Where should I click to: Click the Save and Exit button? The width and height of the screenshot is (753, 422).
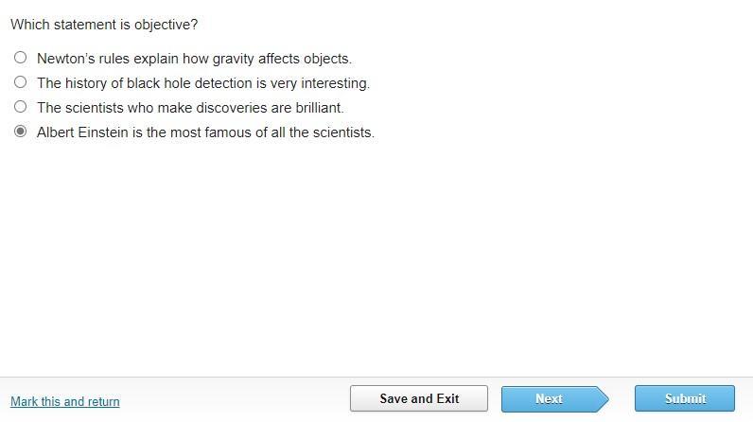(x=419, y=398)
